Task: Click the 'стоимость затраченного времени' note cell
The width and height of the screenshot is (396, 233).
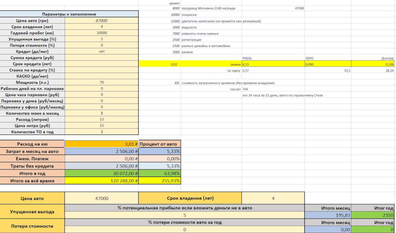Action: pos(228,83)
